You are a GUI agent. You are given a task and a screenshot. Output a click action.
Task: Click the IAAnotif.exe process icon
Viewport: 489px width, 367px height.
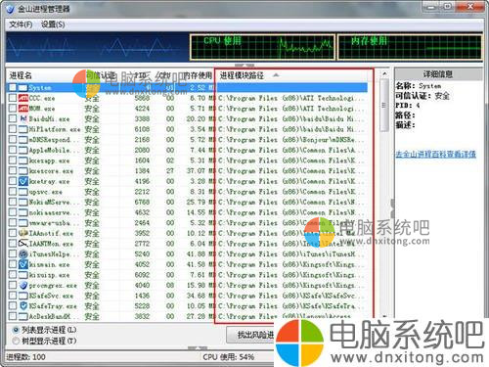click(23, 233)
